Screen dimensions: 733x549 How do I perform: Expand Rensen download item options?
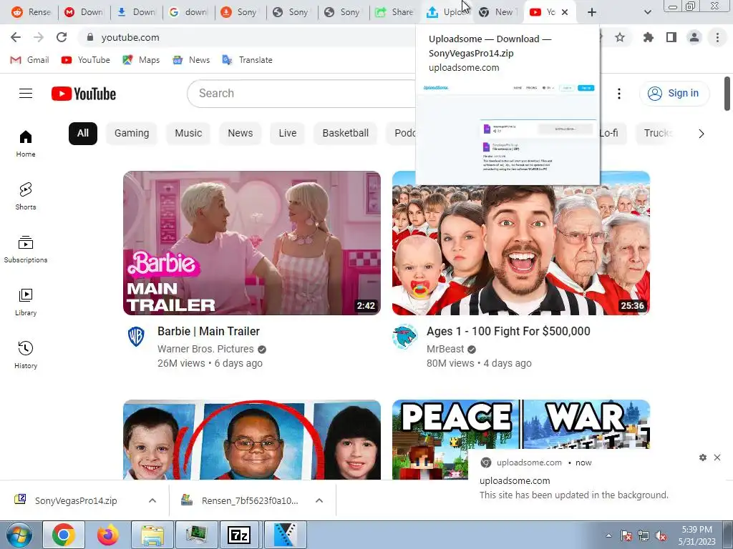click(319, 500)
